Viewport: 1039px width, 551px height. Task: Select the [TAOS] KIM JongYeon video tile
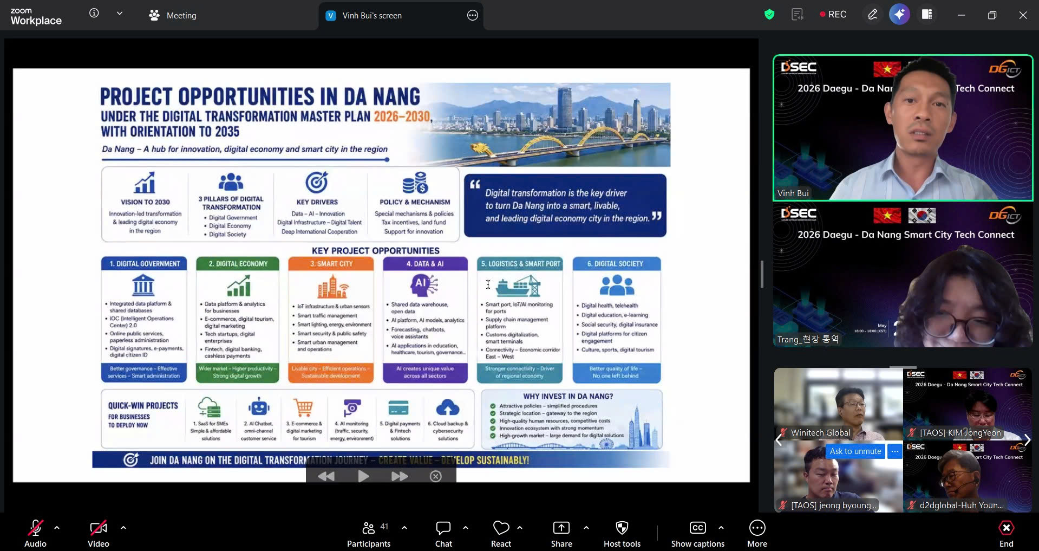(x=968, y=404)
